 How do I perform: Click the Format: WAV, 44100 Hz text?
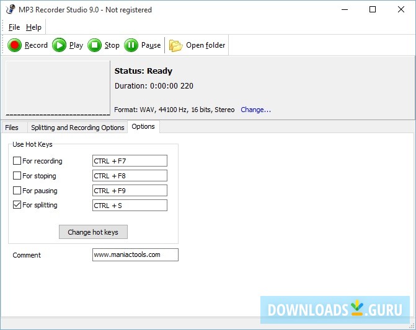(174, 110)
